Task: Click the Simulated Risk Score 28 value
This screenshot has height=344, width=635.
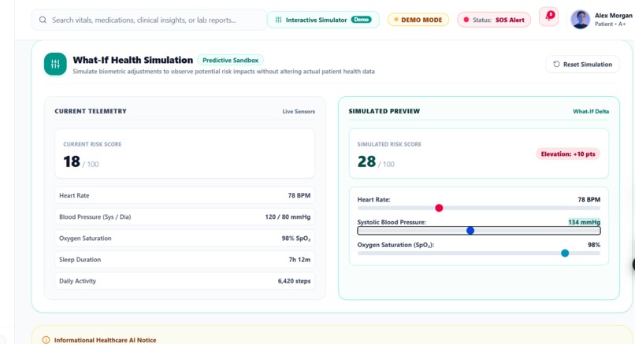Action: [366, 161]
